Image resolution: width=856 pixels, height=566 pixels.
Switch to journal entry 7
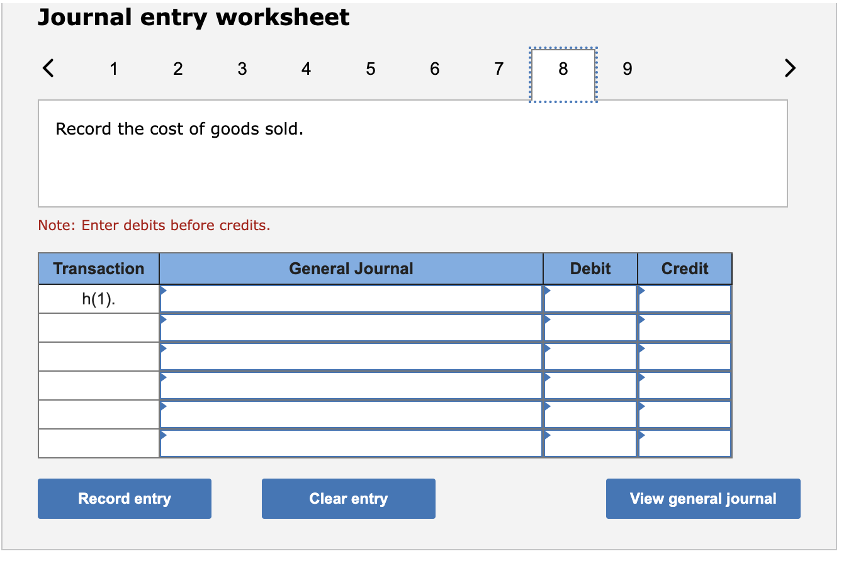pos(498,69)
